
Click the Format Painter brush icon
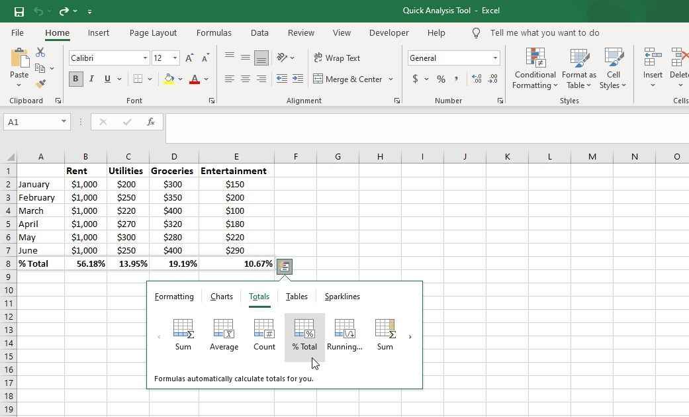click(40, 84)
